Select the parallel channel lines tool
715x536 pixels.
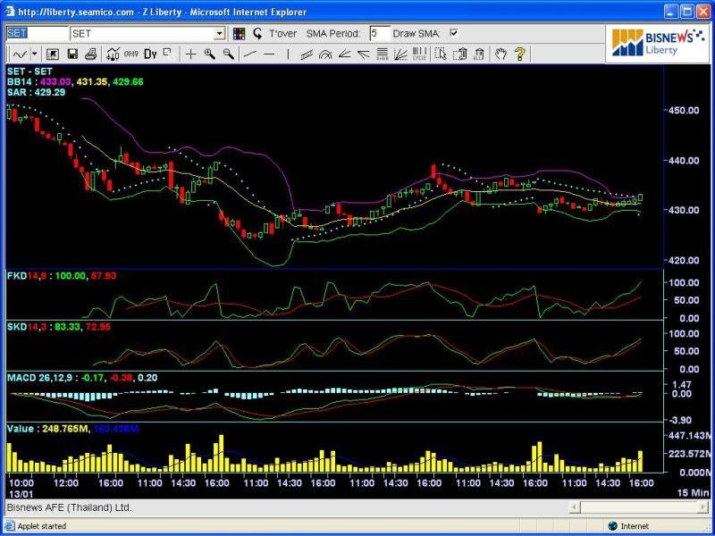tap(307, 54)
